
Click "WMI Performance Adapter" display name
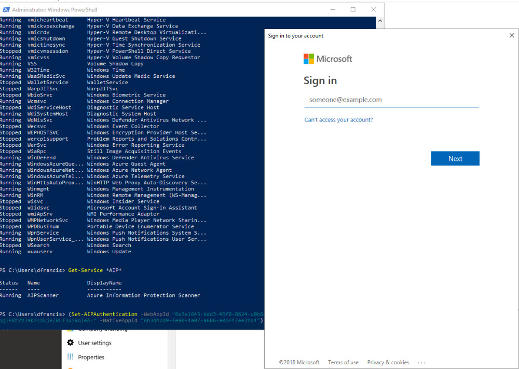pyautogui.click(x=123, y=214)
